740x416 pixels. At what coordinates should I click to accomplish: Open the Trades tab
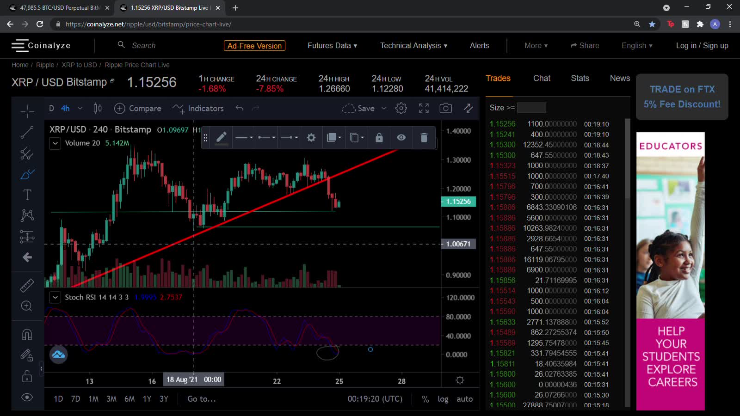point(498,78)
